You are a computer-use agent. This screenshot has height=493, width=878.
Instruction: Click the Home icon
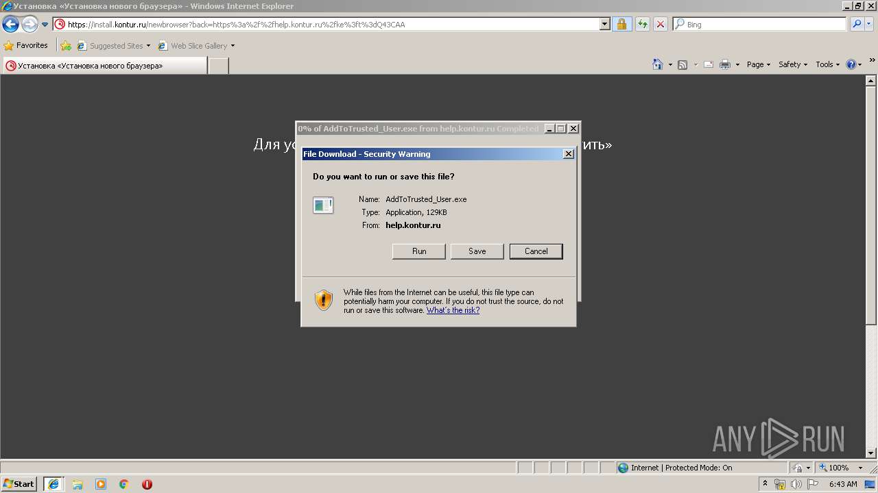[658, 64]
